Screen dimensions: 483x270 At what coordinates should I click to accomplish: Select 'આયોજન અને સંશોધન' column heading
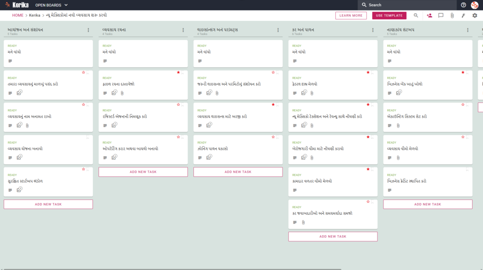(25, 30)
